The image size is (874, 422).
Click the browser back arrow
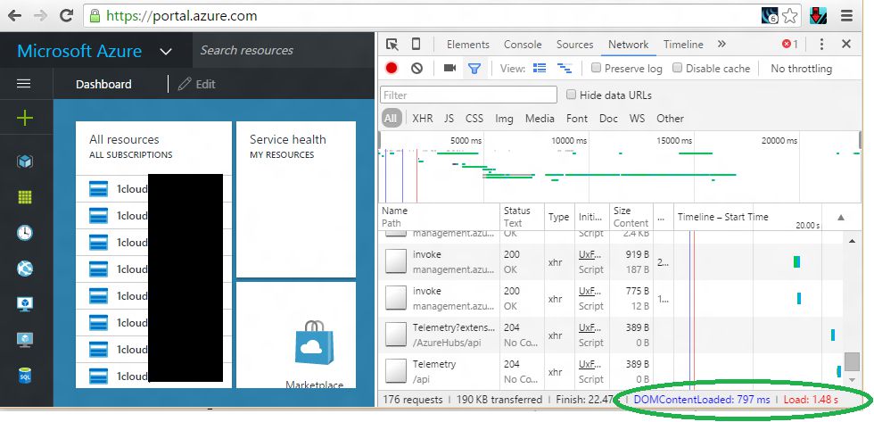point(14,15)
